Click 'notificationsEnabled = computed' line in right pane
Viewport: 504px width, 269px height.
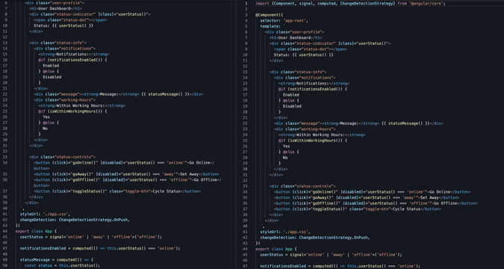(x=340, y=266)
